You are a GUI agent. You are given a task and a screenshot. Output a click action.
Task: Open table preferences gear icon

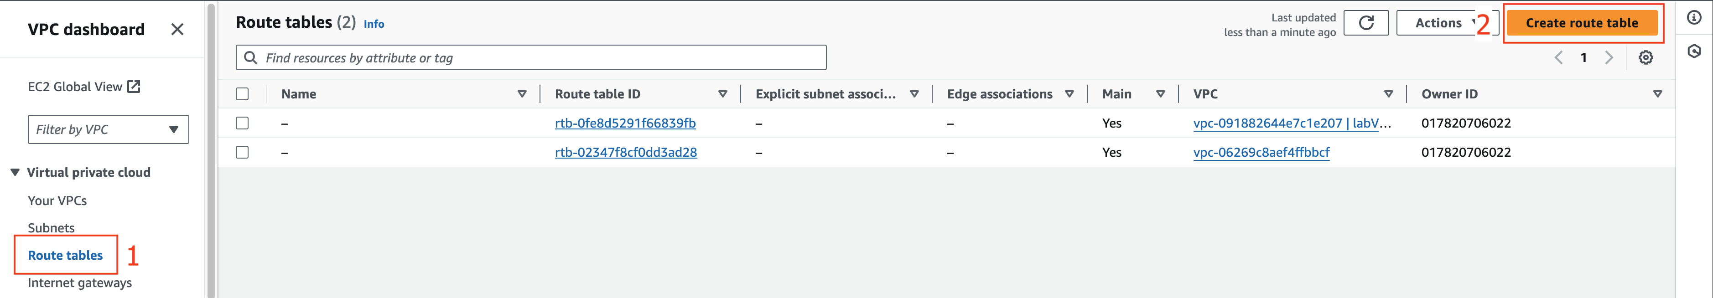point(1645,58)
